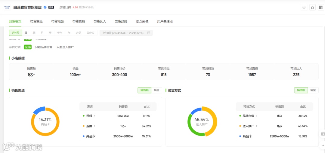Expand the 视频 channel row
The width and height of the screenshot is (325, 153).
[91, 116]
